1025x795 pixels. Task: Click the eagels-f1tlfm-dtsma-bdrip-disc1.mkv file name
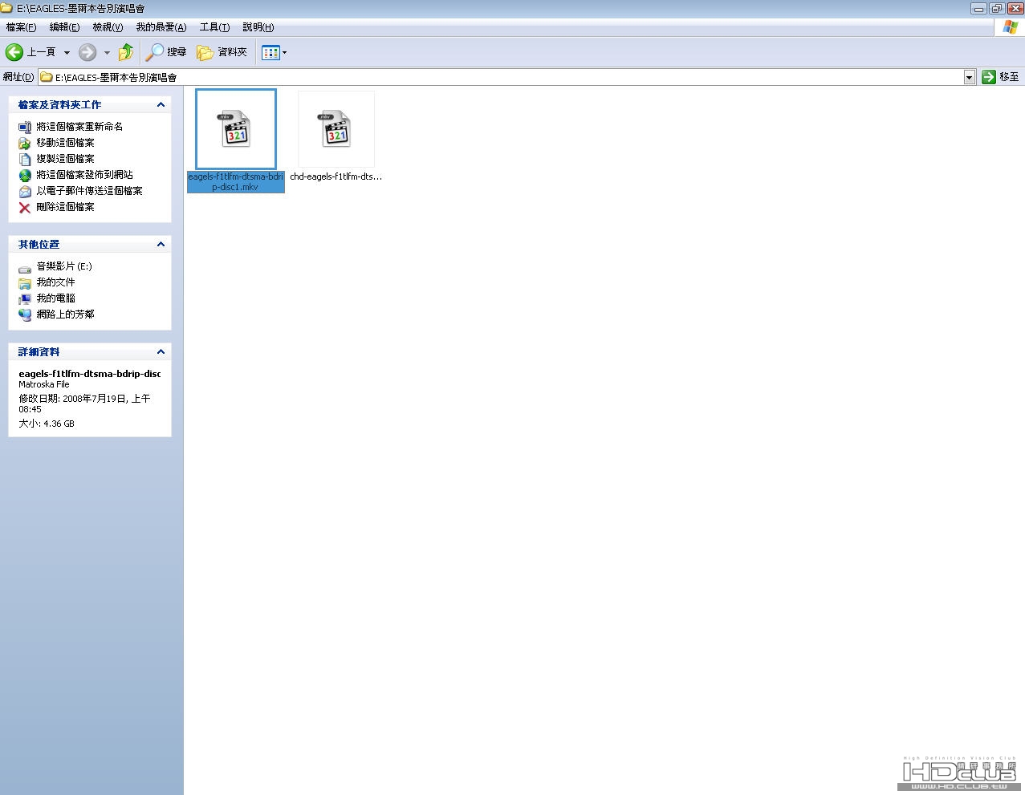click(236, 181)
